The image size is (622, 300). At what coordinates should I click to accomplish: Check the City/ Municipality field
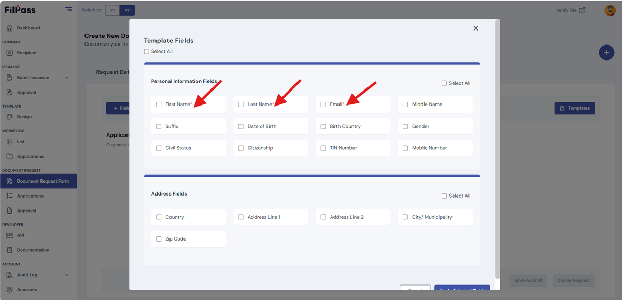click(x=405, y=217)
